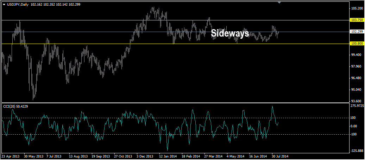Select the white Sideways text label
This screenshot has height=160, width=365.
[230, 33]
